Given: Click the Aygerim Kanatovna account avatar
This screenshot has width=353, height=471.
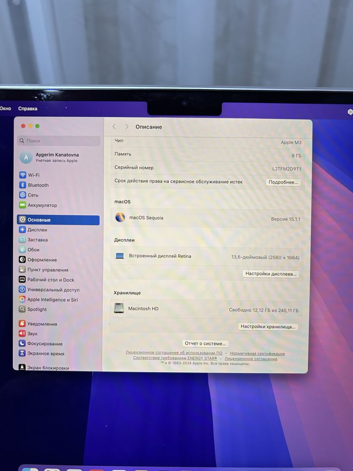Looking at the screenshot, I should coord(26,157).
